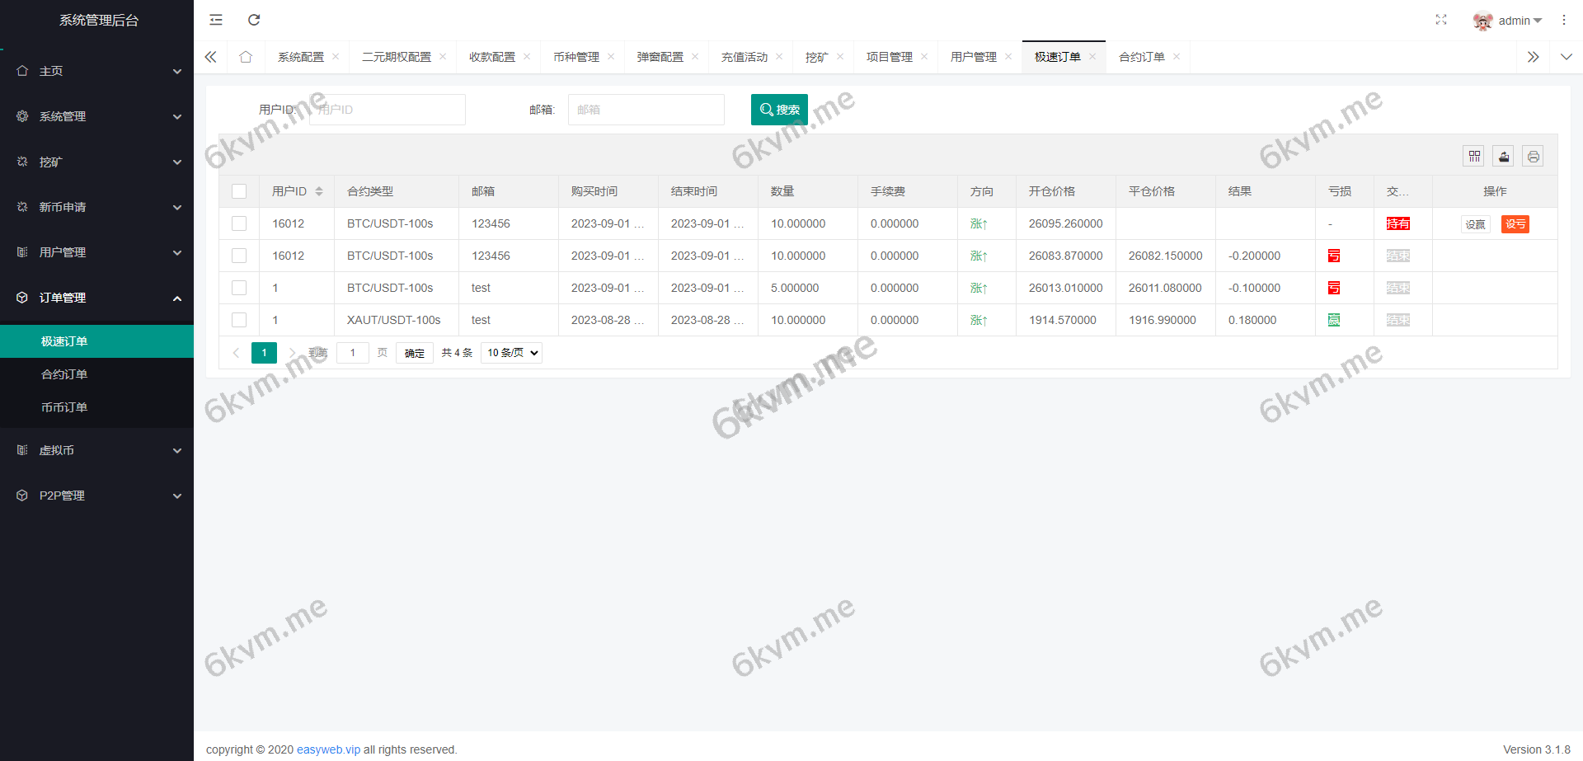Click the page refresh icon
Viewport: 1583px width, 761px height.
[254, 20]
